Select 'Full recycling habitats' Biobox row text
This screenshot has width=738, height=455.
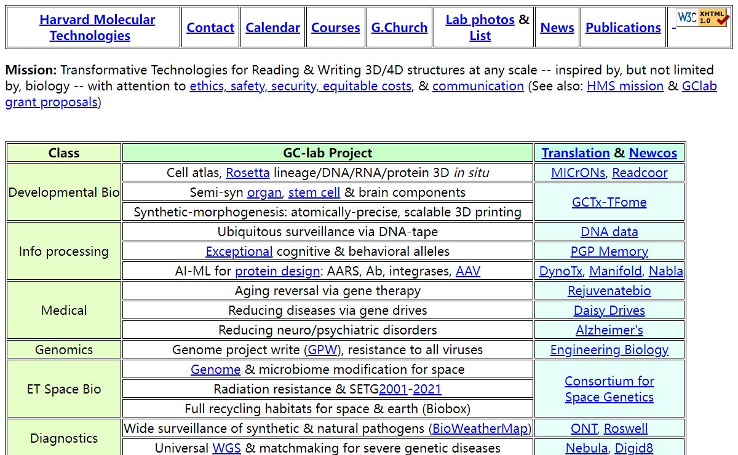[x=328, y=409]
